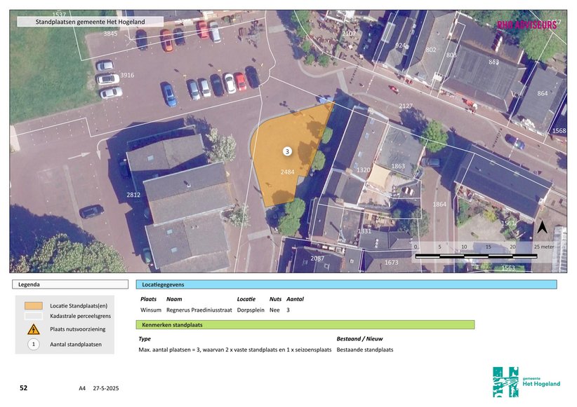Image resolution: width=577 pixels, height=407 pixels.
Task: Click the Bestaande standplaats value
Action: point(365,350)
